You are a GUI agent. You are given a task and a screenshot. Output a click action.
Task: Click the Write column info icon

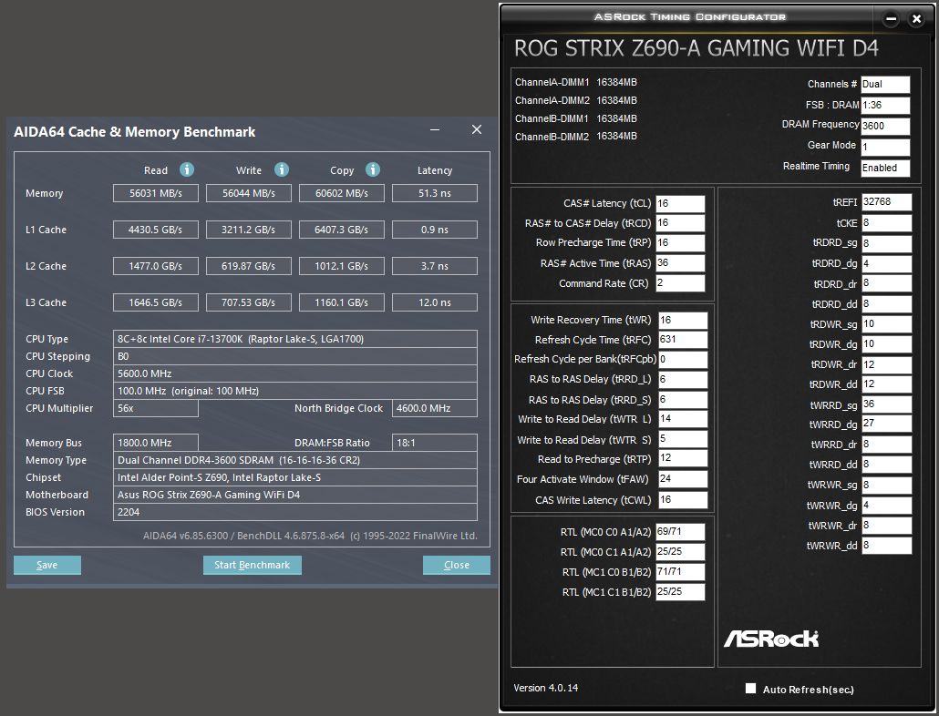coord(282,169)
